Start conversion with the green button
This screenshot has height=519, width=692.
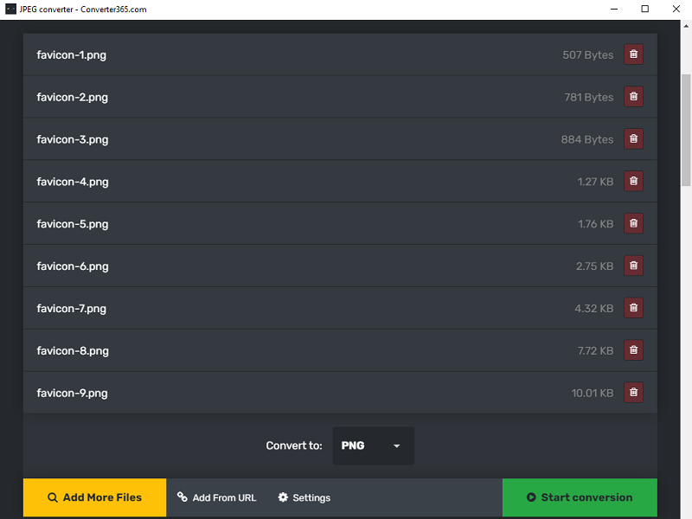[580, 497]
